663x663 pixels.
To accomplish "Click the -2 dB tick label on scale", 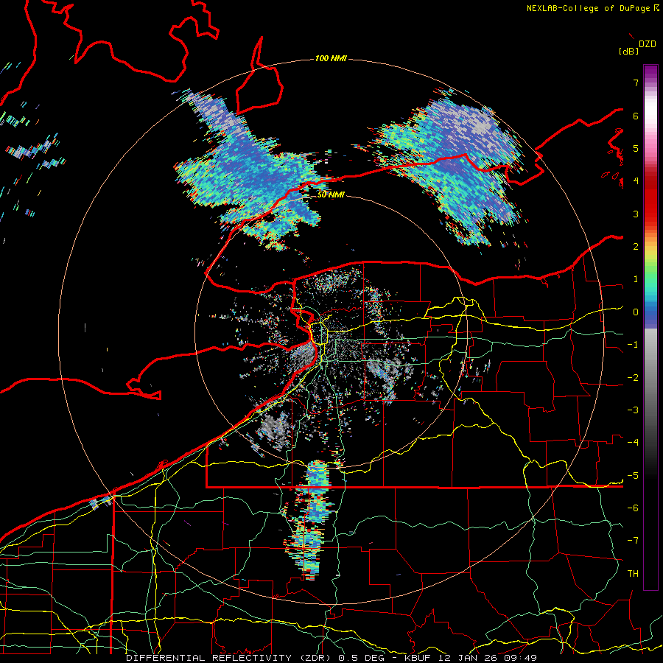I will pyautogui.click(x=633, y=377).
